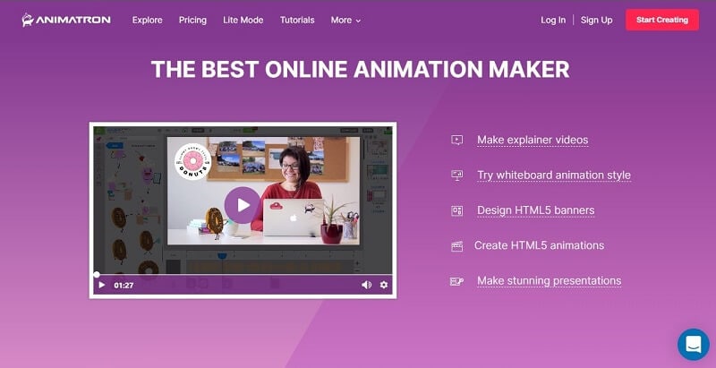
Task: Click the explainer video icon
Action: [457, 141]
